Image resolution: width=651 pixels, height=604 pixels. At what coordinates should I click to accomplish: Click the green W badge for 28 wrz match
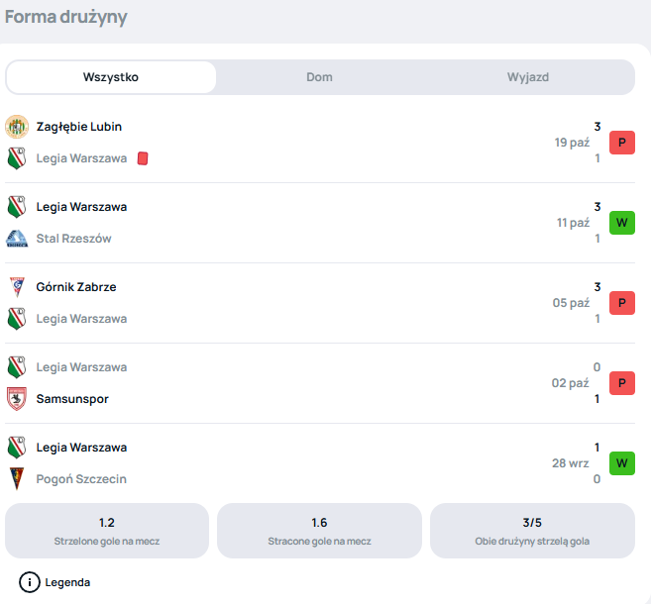pos(622,463)
